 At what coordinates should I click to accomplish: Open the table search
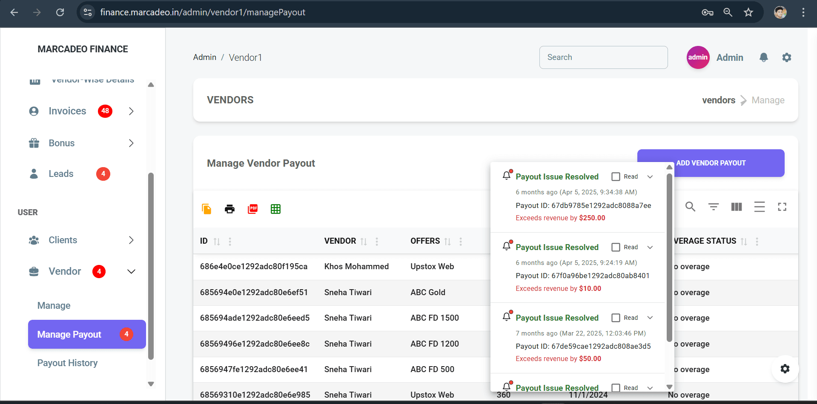(x=690, y=207)
